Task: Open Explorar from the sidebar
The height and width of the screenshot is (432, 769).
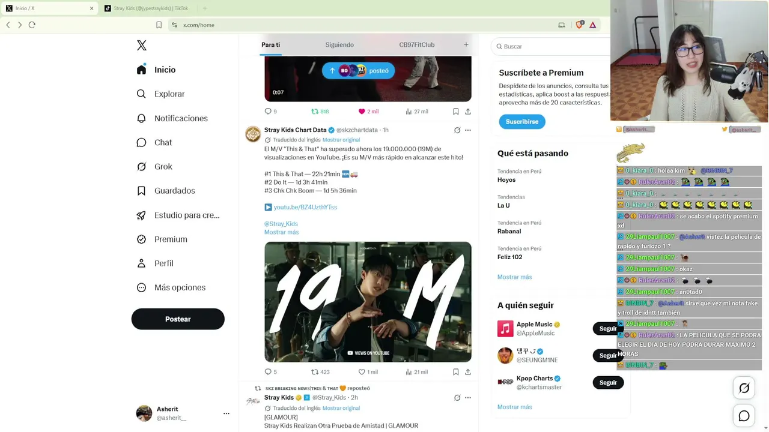Action: point(160,94)
